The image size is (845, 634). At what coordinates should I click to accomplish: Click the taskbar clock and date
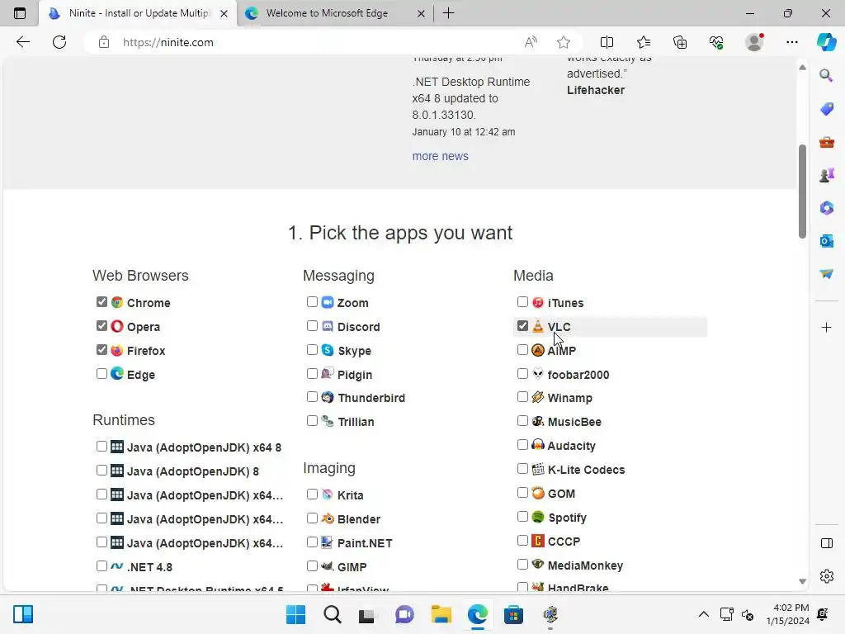pos(787,614)
